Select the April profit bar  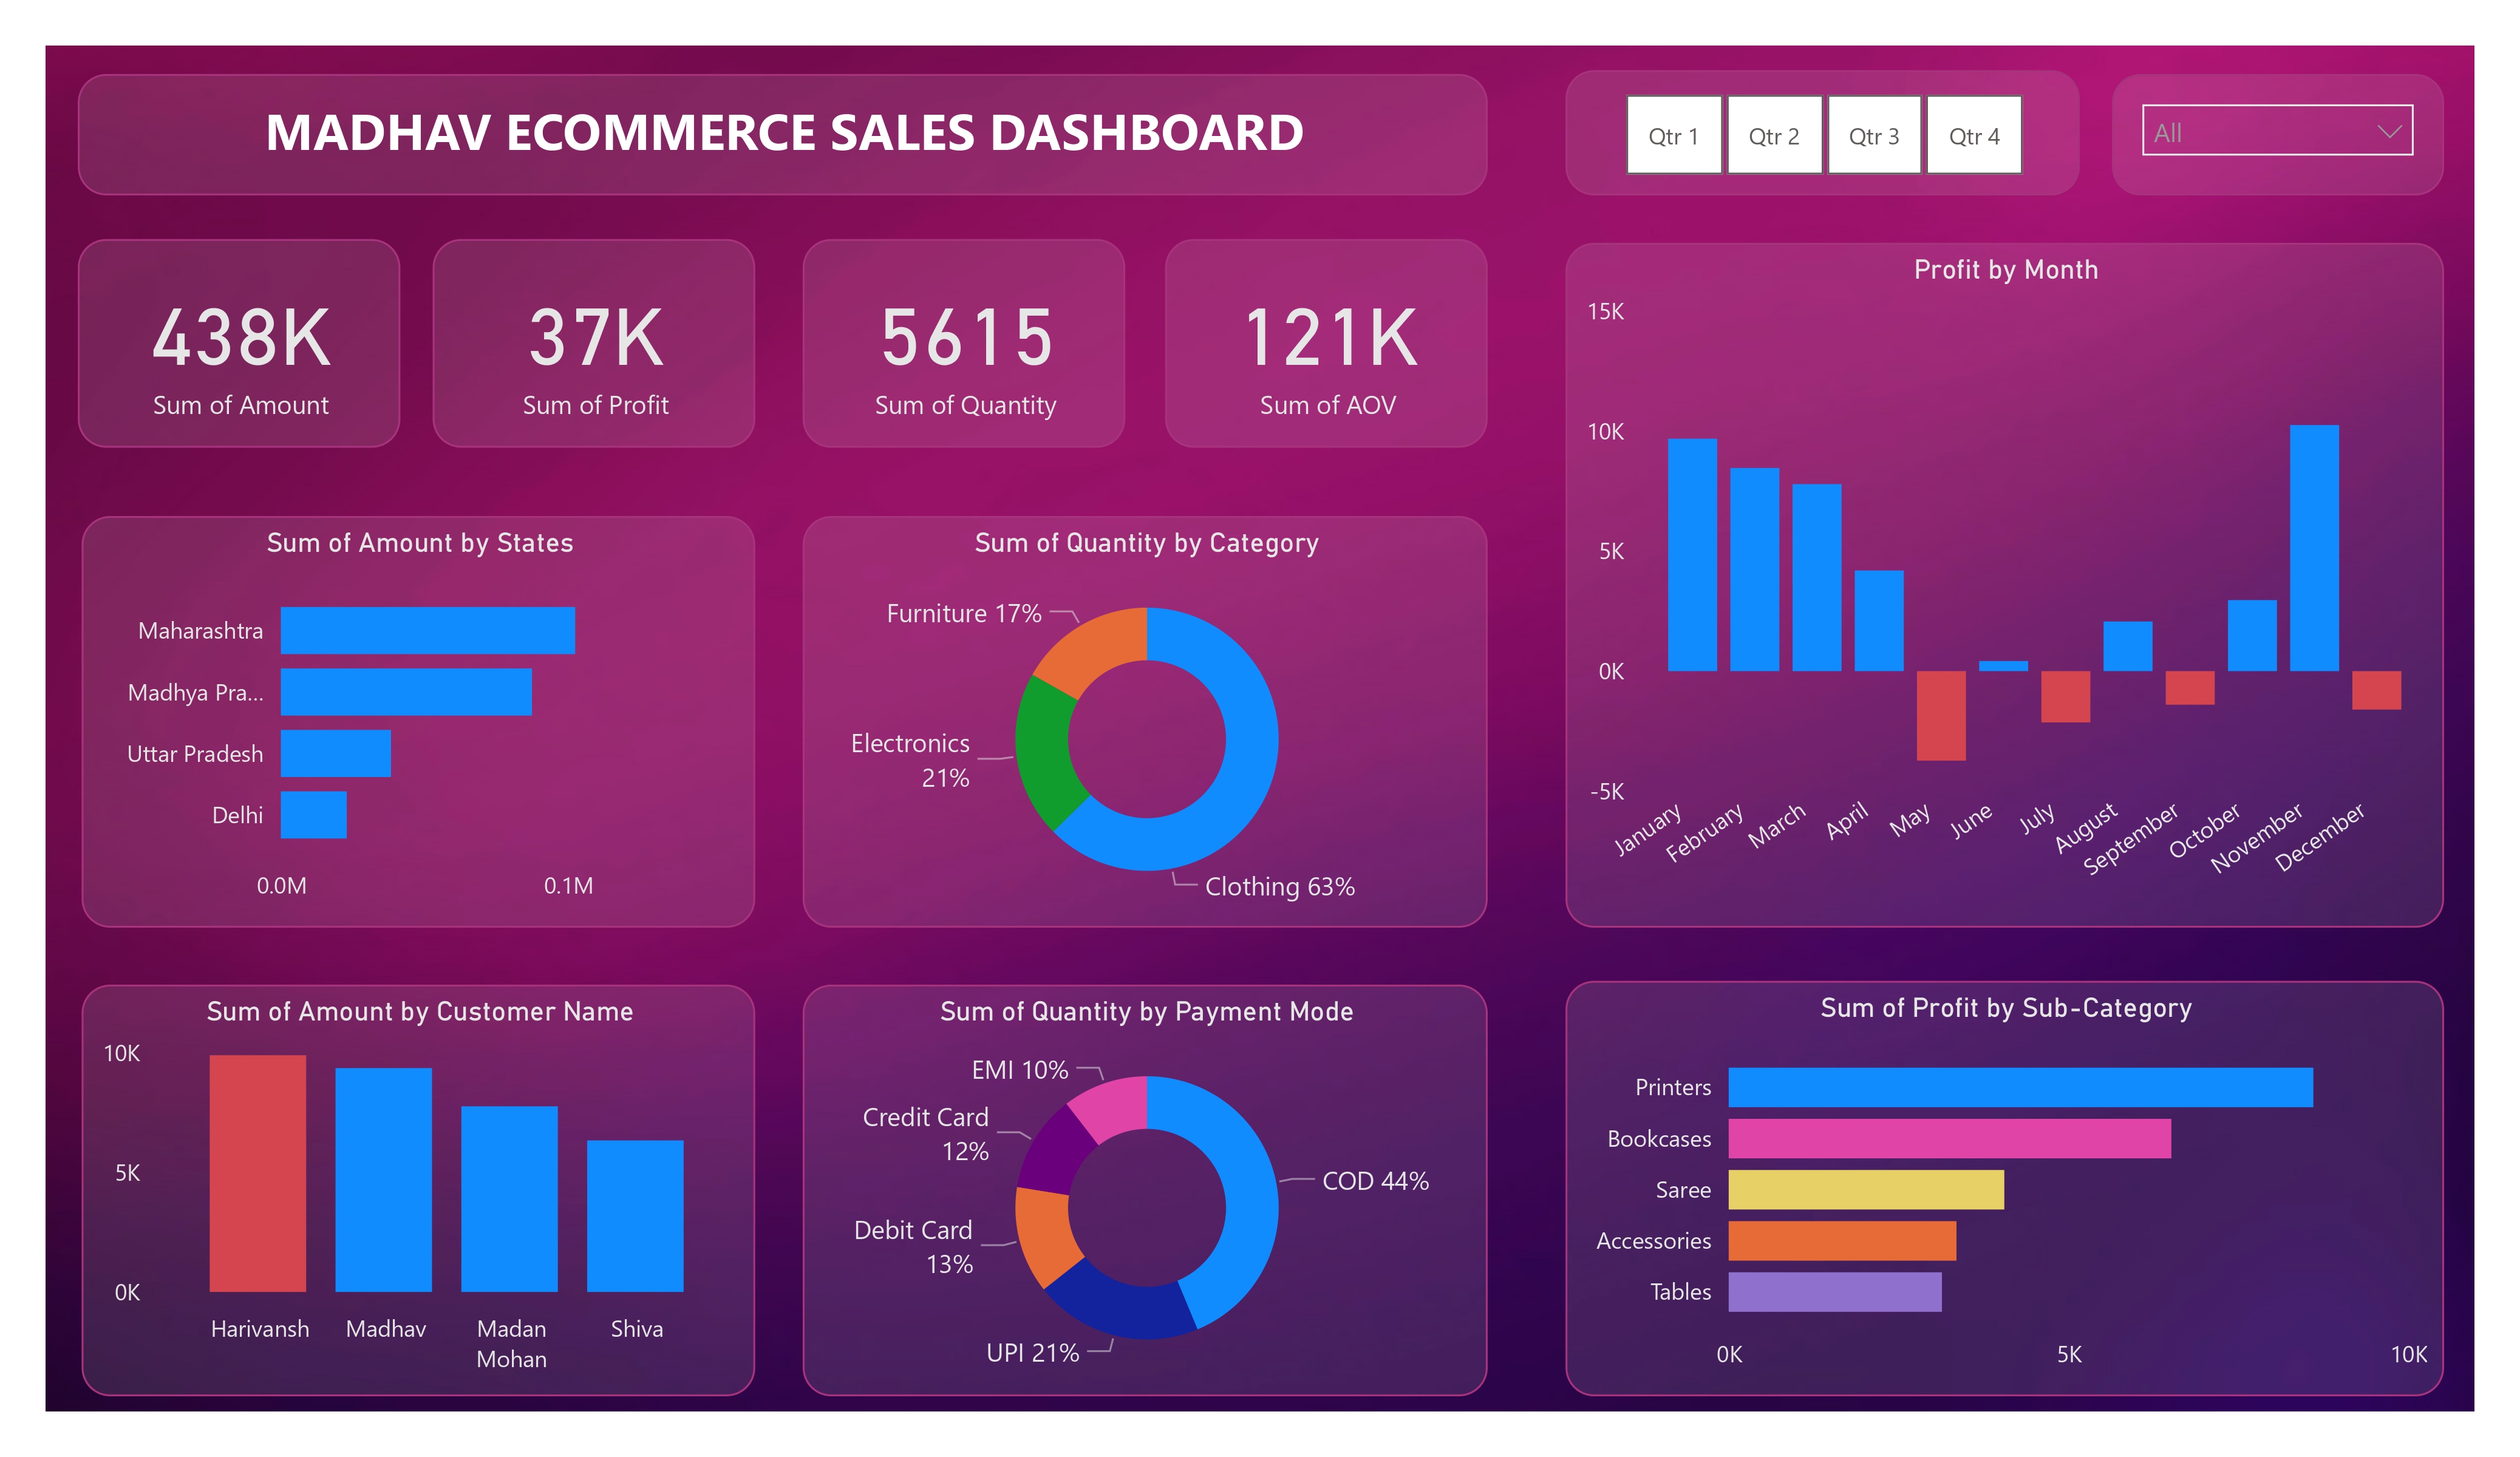coord(1878,621)
